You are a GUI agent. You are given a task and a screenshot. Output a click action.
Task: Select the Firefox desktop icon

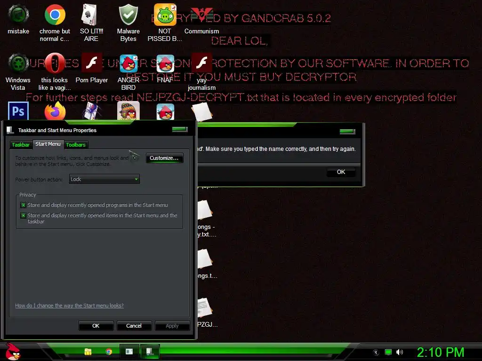click(55, 111)
